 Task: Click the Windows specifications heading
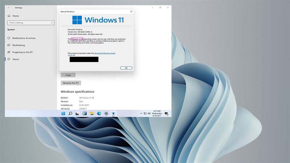(77, 92)
